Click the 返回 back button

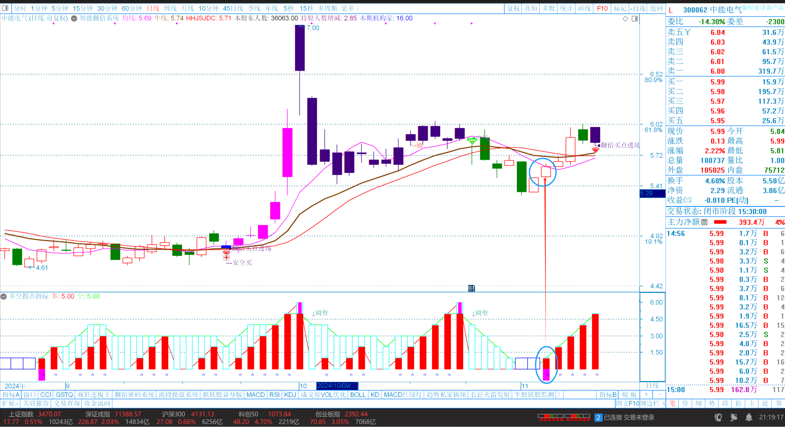[656, 8]
